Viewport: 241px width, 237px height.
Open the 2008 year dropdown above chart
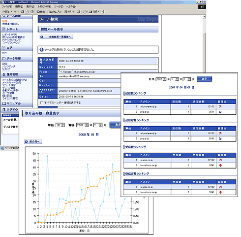tap(83, 125)
